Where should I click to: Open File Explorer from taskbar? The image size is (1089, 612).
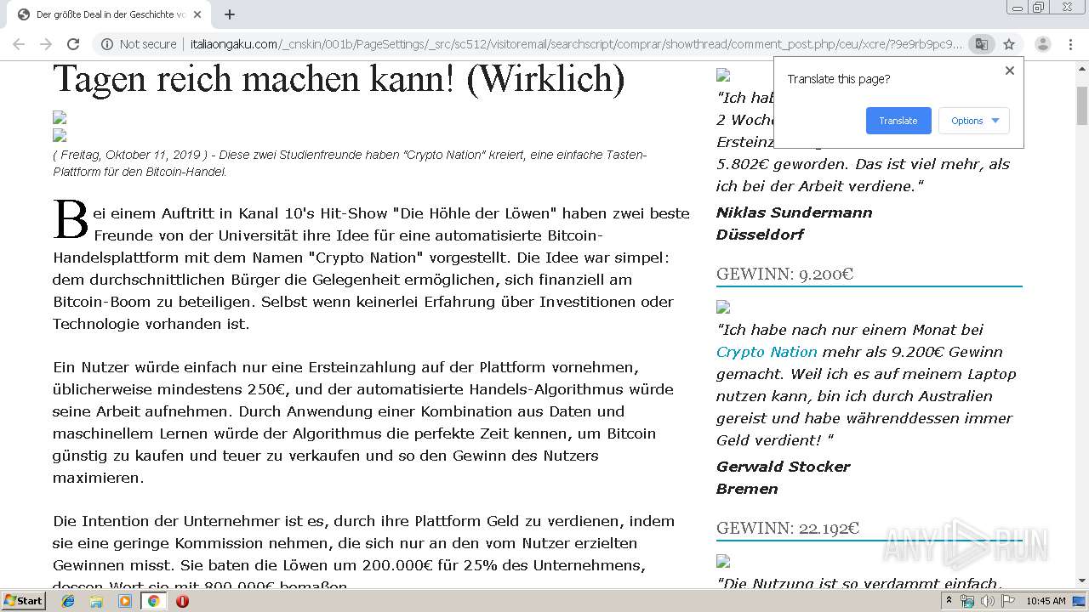pyautogui.click(x=96, y=601)
